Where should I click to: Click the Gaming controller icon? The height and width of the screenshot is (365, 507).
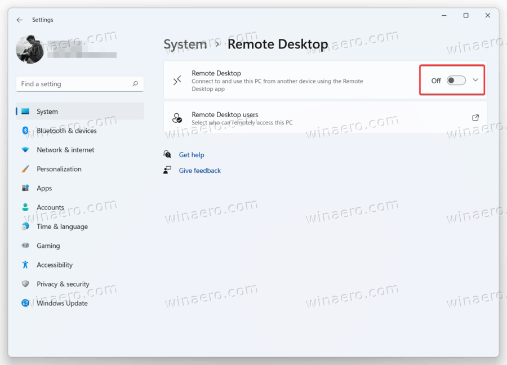click(x=25, y=246)
